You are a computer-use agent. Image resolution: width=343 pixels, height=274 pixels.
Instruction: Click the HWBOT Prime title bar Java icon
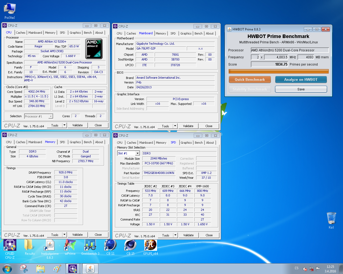point(229,29)
